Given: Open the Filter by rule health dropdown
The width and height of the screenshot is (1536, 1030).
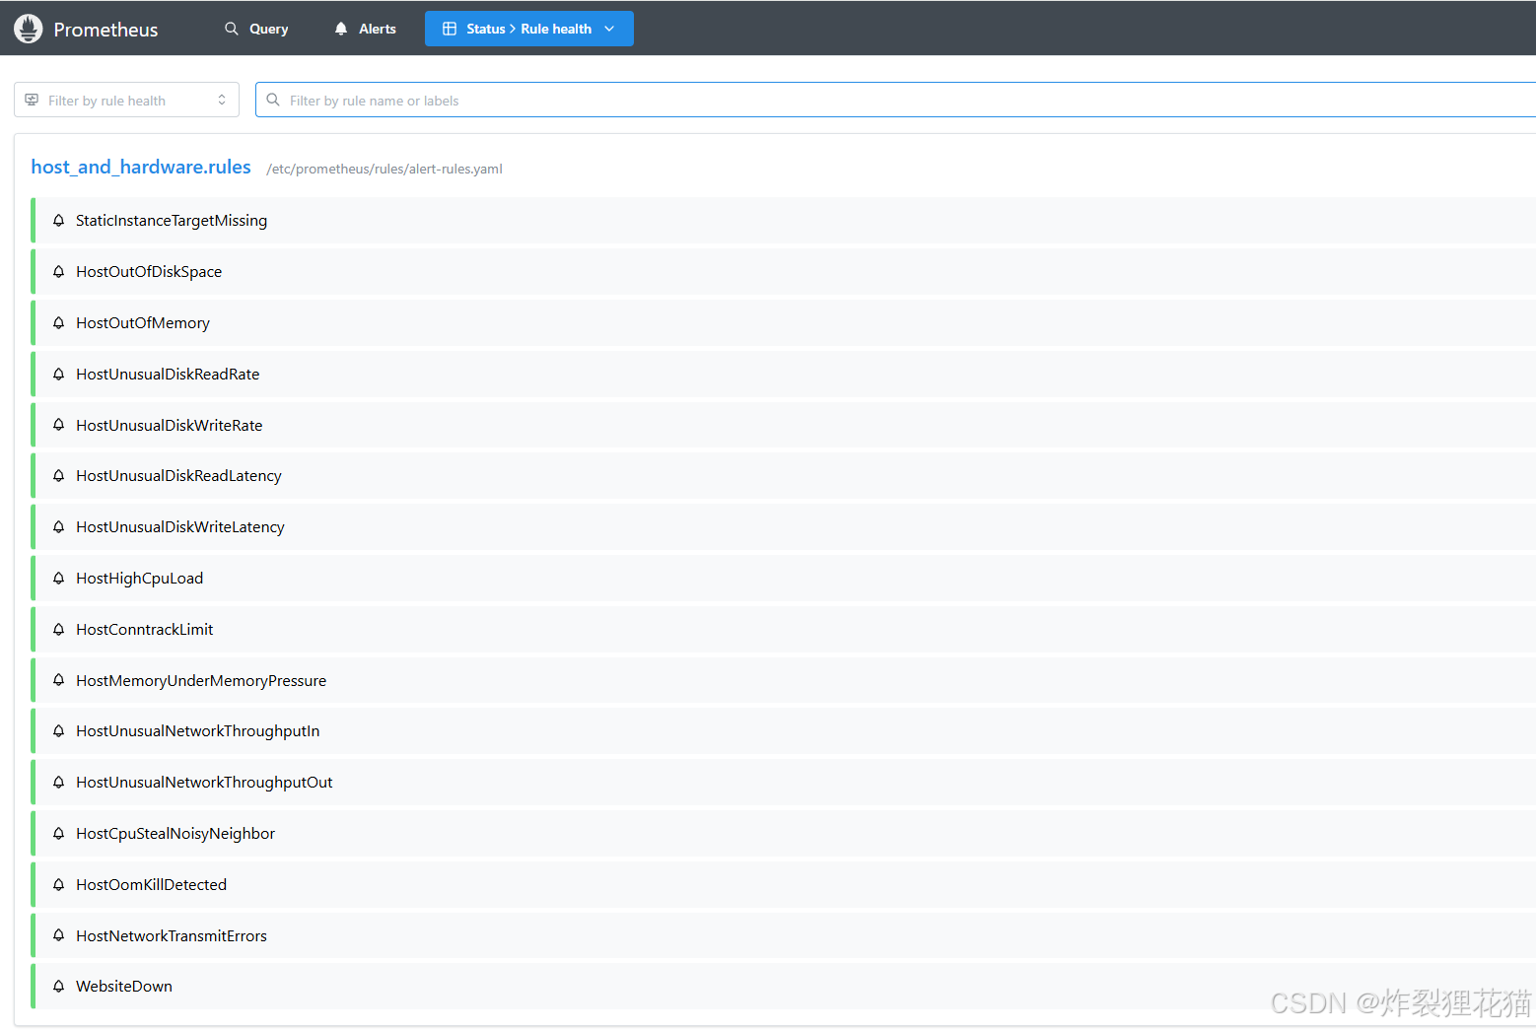Looking at the screenshot, I should 126,100.
